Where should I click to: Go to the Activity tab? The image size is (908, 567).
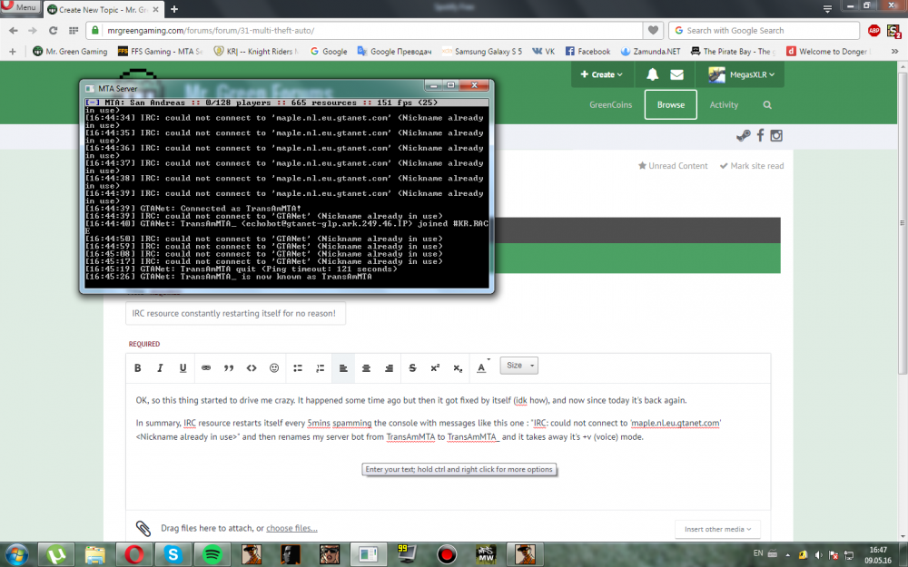[724, 105]
